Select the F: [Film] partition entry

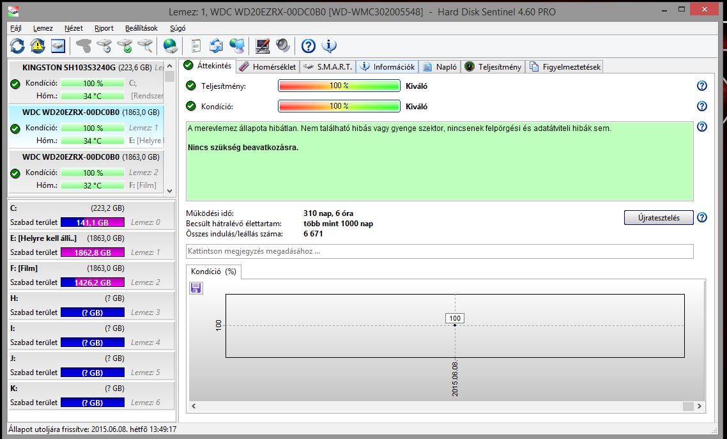click(x=91, y=275)
